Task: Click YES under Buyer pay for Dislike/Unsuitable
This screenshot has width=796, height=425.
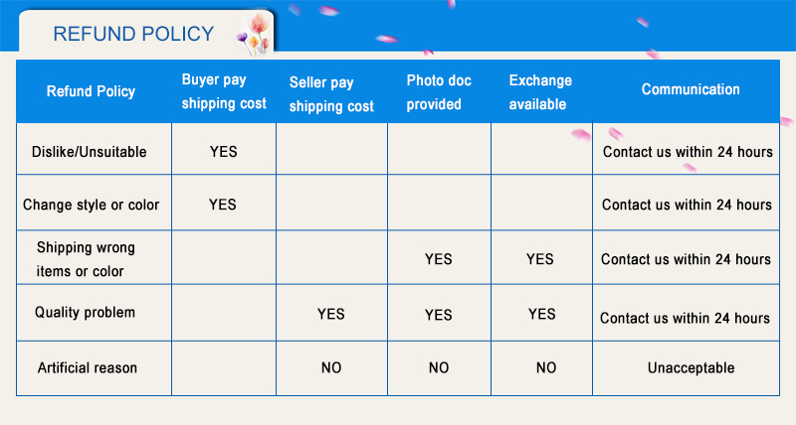Action: (223, 152)
